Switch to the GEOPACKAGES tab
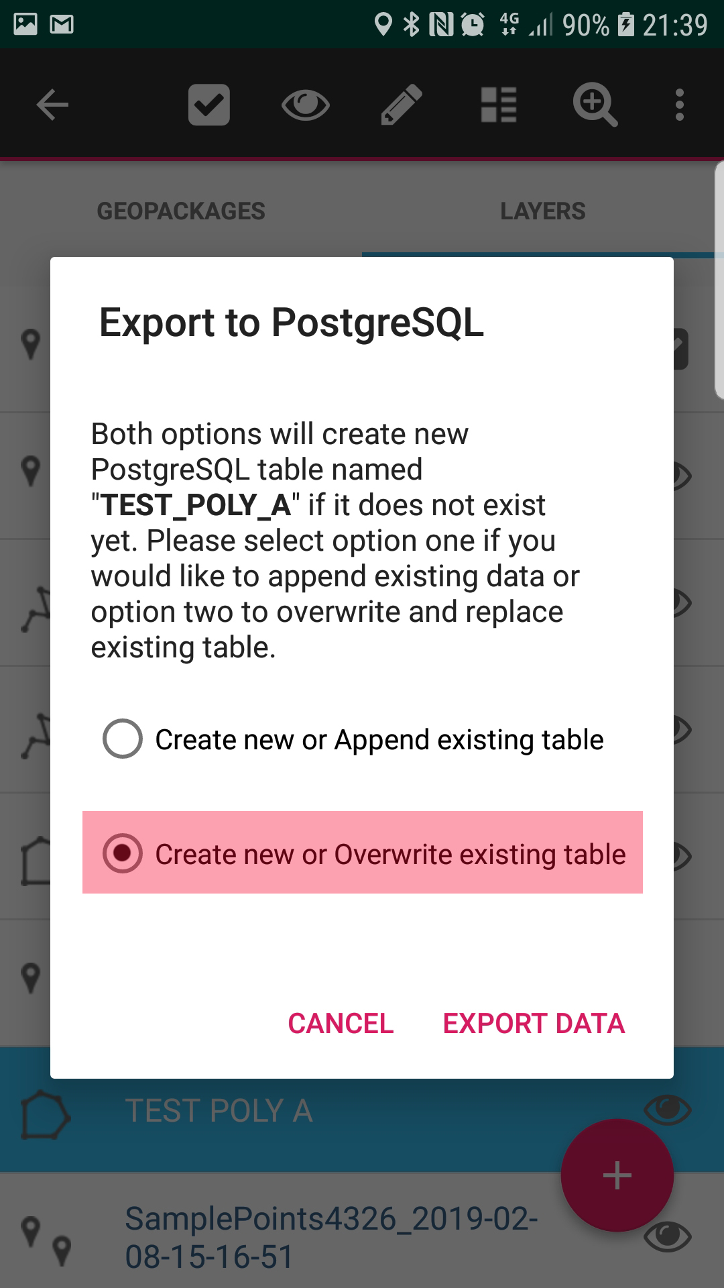 pos(181,211)
